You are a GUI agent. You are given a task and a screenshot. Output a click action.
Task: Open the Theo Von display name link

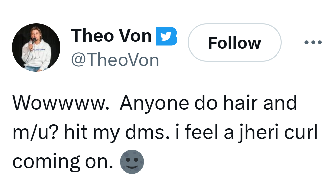tap(111, 35)
